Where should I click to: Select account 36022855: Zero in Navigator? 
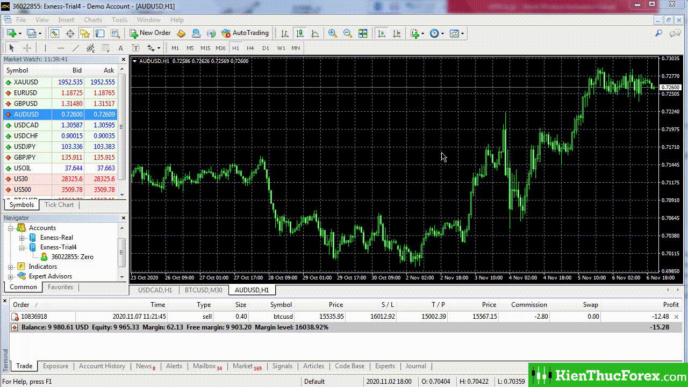point(72,257)
